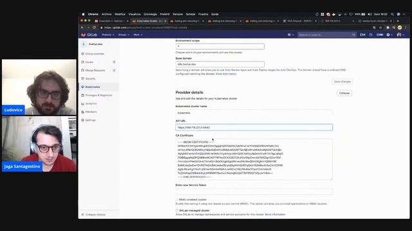This screenshot has height=231, width=412.
Task: Open the Persone menu
Action: click(x=178, y=14)
